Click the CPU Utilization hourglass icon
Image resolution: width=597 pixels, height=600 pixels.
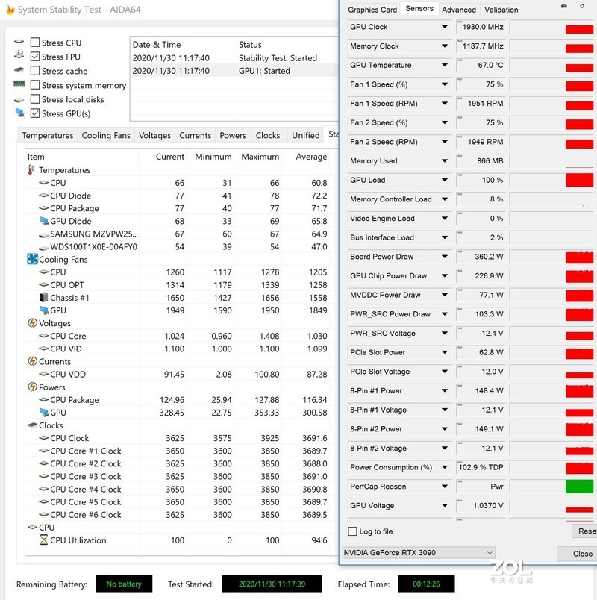[x=44, y=540]
